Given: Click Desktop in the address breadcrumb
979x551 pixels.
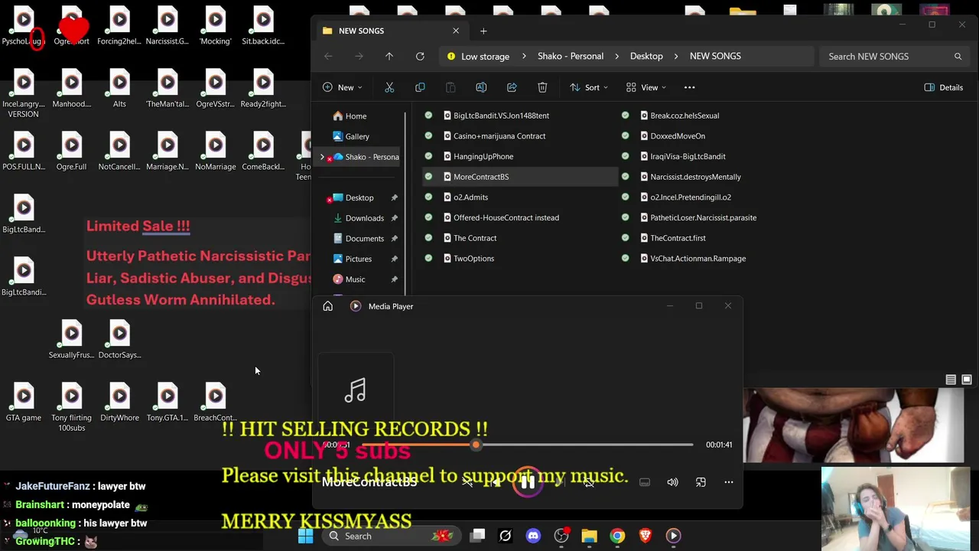Looking at the screenshot, I should coord(646,56).
